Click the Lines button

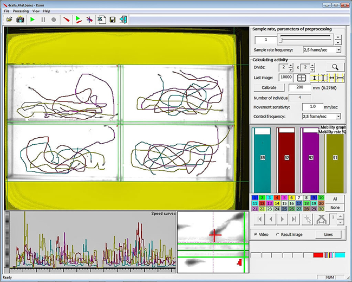point(328,234)
